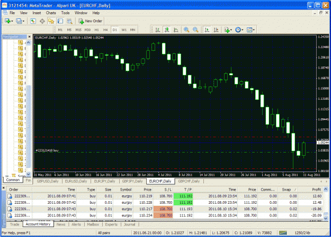Open the News terminal tab
This screenshot has height=237, width=331.
[61, 224]
